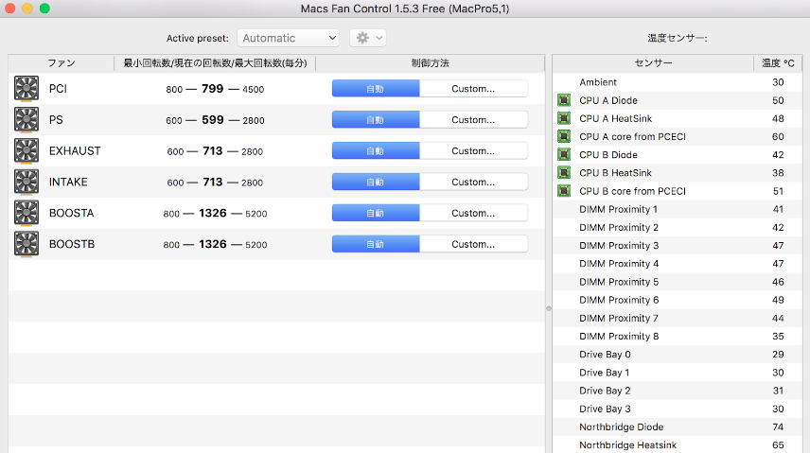This screenshot has width=810, height=453.
Task: Click the panel splitter between fans and sensors
Action: point(549,309)
